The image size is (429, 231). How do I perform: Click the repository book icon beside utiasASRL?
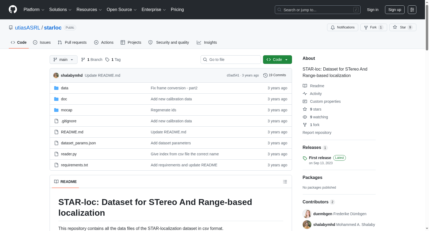pos(11,28)
